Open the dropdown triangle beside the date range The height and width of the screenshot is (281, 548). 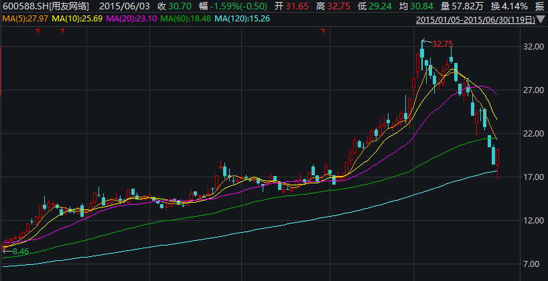(541, 19)
